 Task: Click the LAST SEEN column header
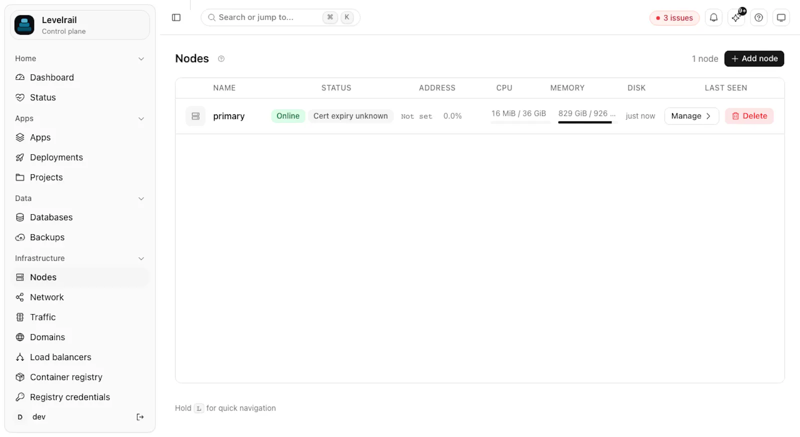(726, 88)
